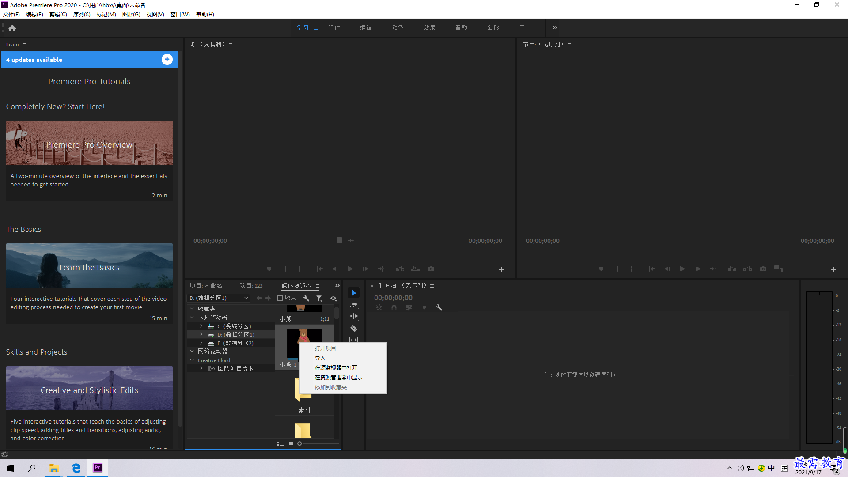
Task: Open media browser wrench settings
Action: point(306,298)
